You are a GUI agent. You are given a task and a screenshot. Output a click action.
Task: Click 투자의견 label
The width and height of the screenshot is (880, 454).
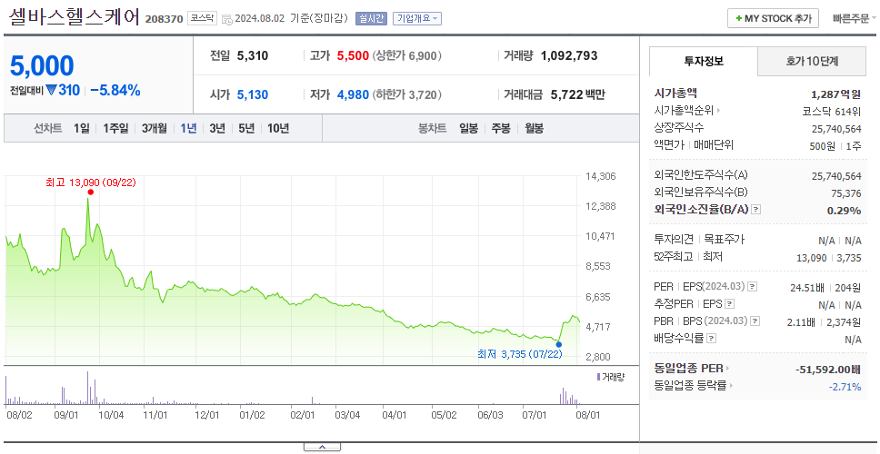674,240
